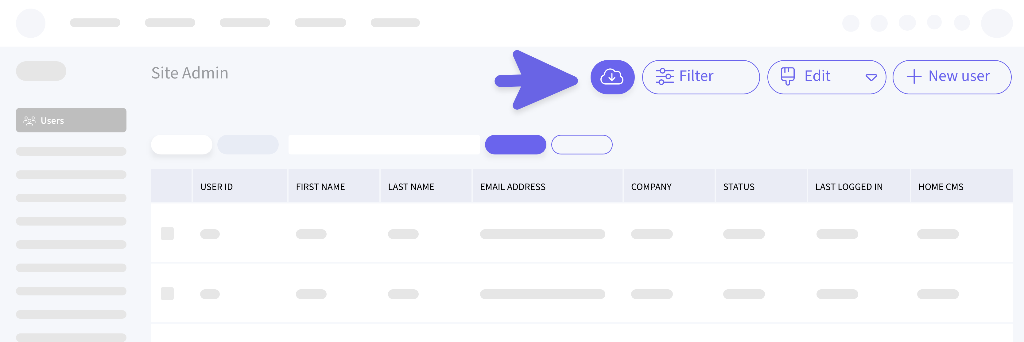Click the LAST LOGGED IN column header
The height and width of the screenshot is (342, 1024).
click(849, 187)
